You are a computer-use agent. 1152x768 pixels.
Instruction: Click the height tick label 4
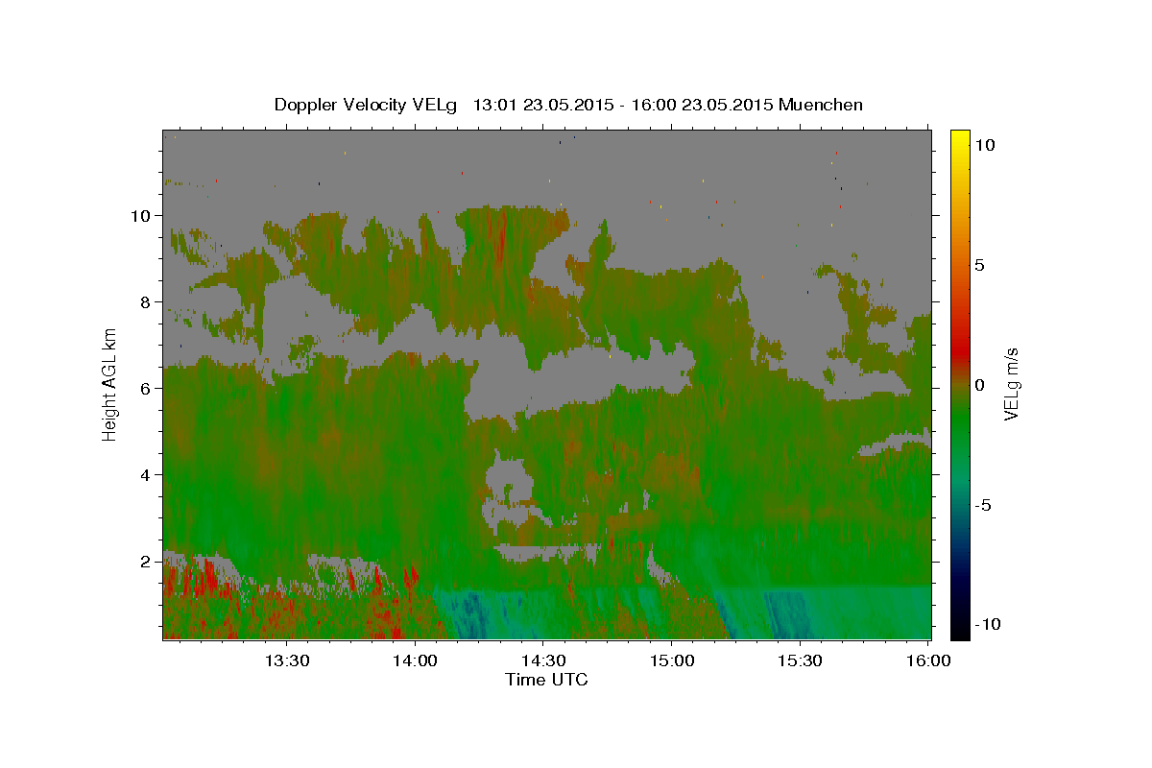[145, 474]
